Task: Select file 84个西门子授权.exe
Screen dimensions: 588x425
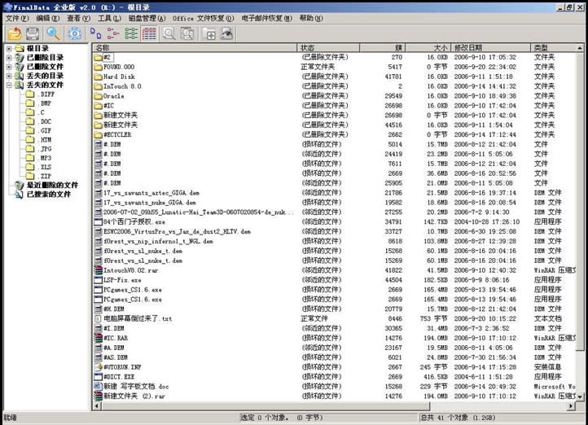Action: [334, 222]
